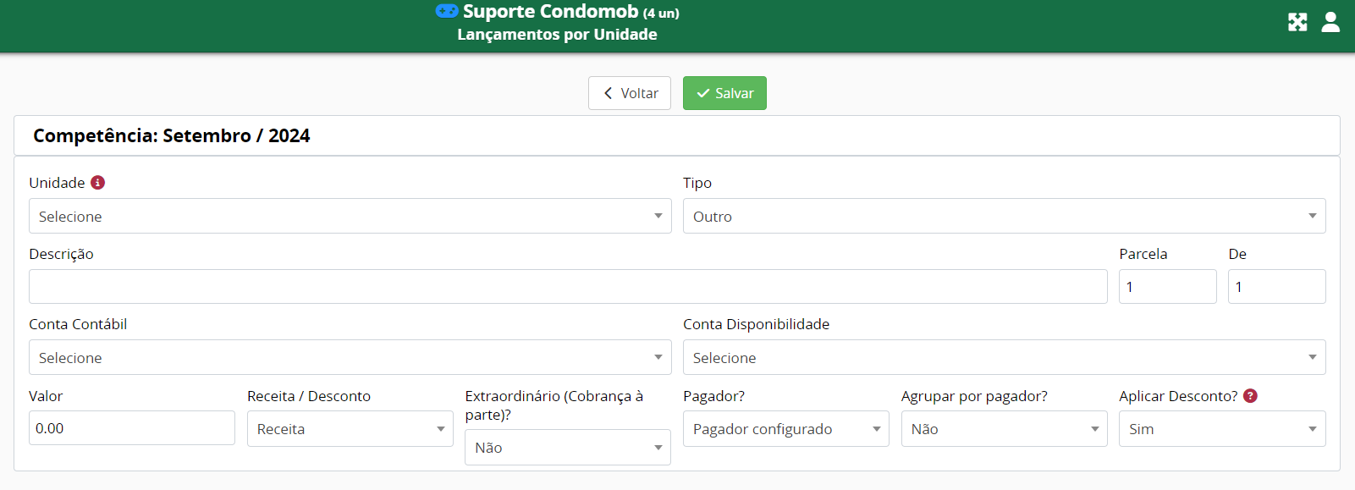Change Aplicar Desconto? via its dropdown

coord(1221,428)
